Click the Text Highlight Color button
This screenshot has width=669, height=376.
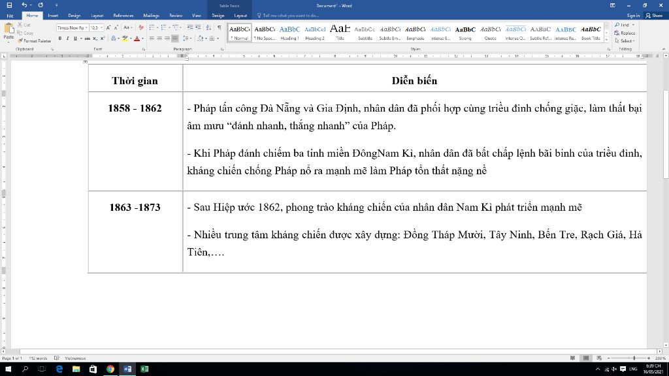tap(125, 39)
